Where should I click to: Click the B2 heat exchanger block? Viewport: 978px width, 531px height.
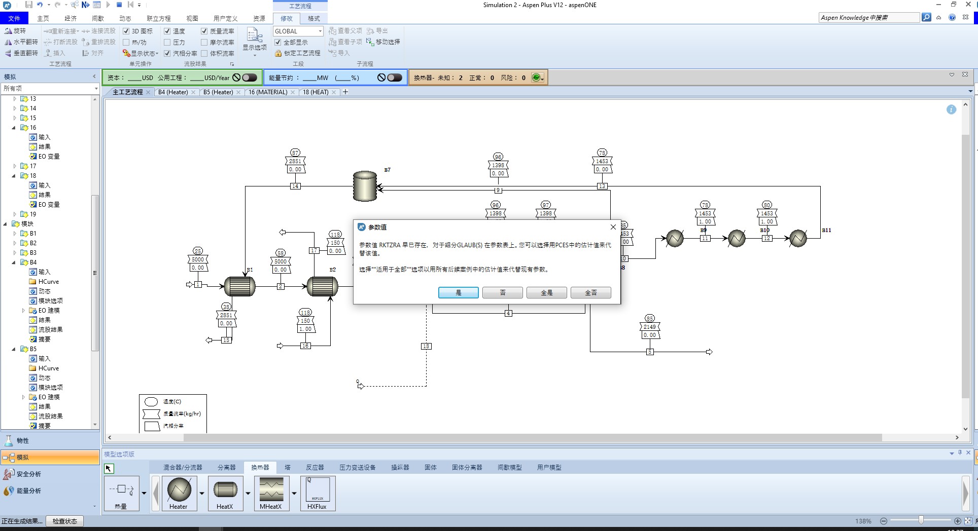pos(323,286)
